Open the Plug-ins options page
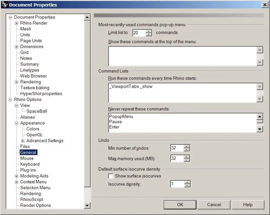Image resolution: width=270 pixels, height=215 pixels. (x=28, y=170)
